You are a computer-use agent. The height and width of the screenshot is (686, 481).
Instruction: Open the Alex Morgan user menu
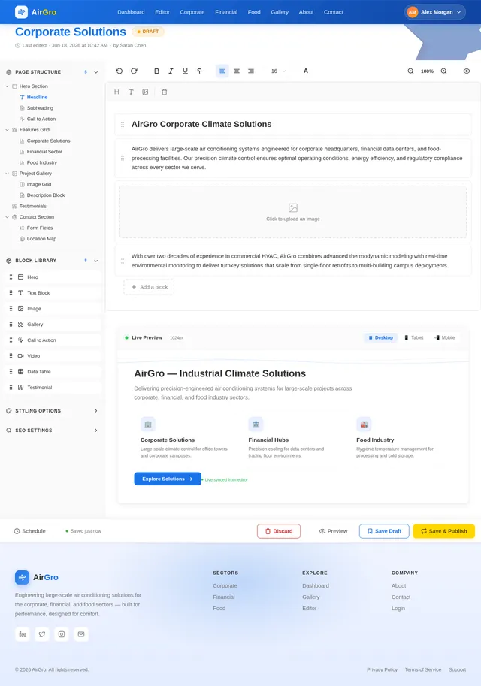pyautogui.click(x=435, y=12)
